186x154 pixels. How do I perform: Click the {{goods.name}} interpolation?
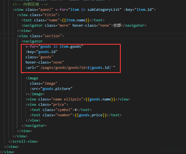100,99
